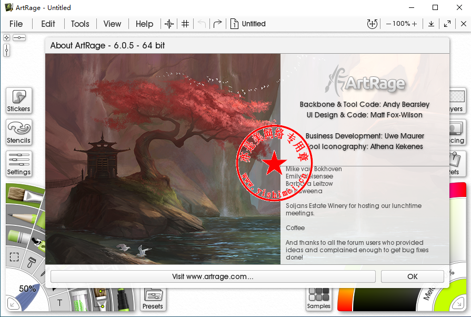Click the red tree artwork image
The height and width of the screenshot is (317, 471).
click(x=163, y=159)
